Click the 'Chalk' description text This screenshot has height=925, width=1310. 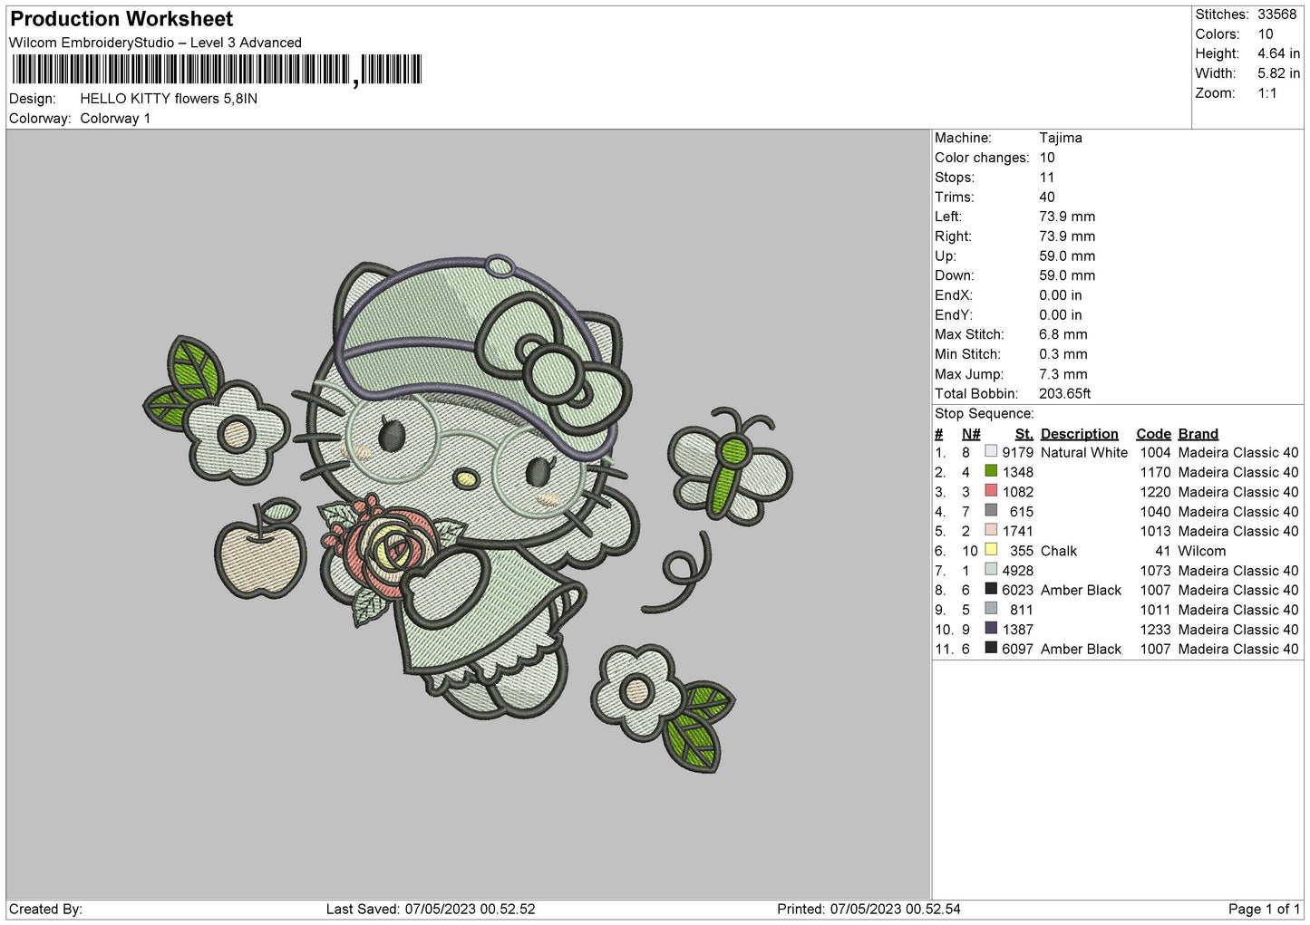(x=1059, y=551)
